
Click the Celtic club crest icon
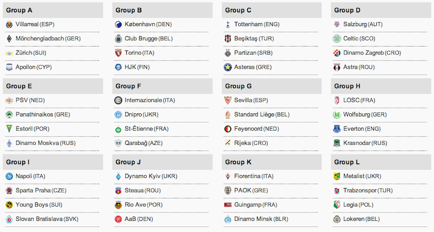(337, 39)
